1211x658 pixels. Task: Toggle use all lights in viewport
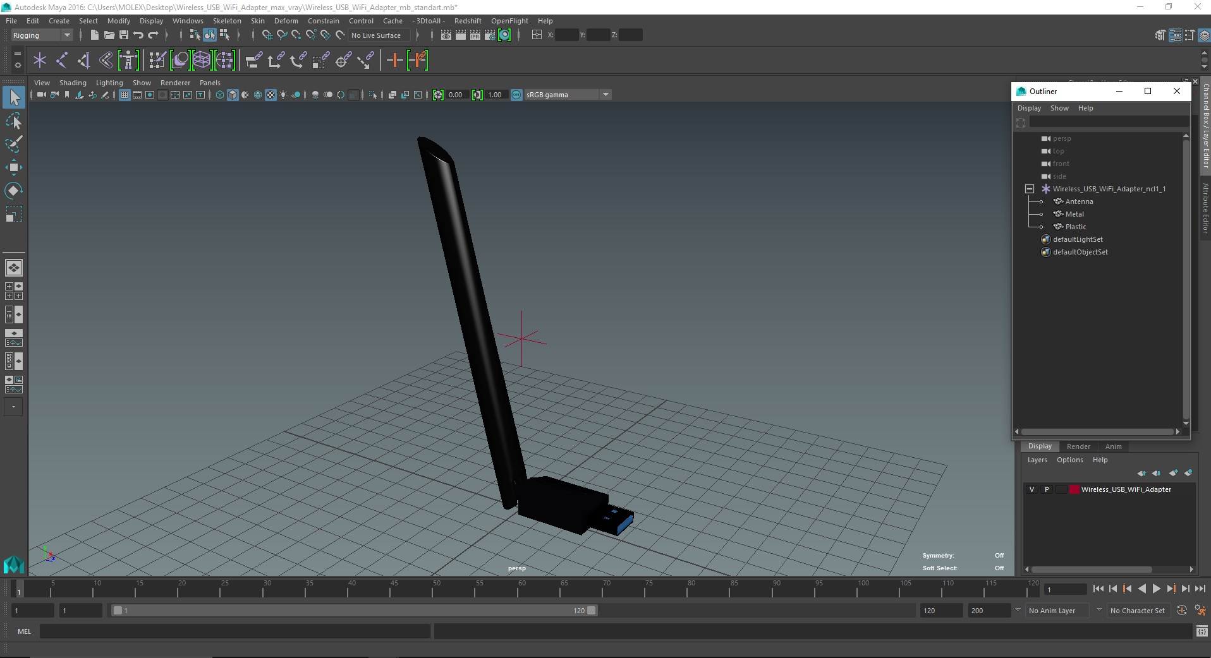click(283, 95)
